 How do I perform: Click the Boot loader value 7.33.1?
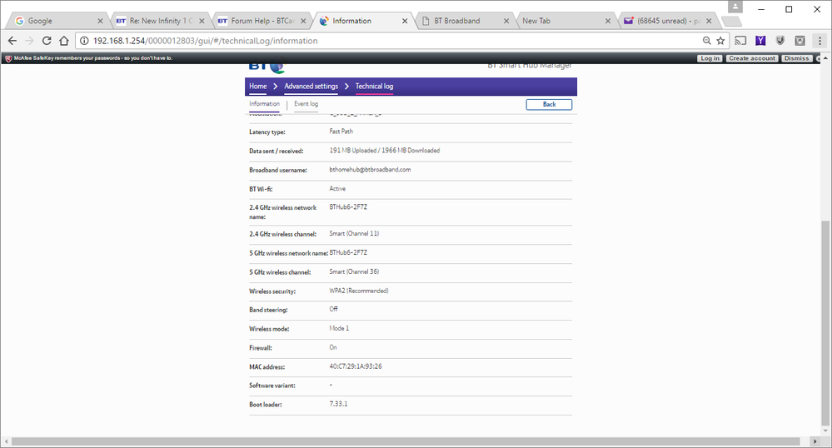338,404
